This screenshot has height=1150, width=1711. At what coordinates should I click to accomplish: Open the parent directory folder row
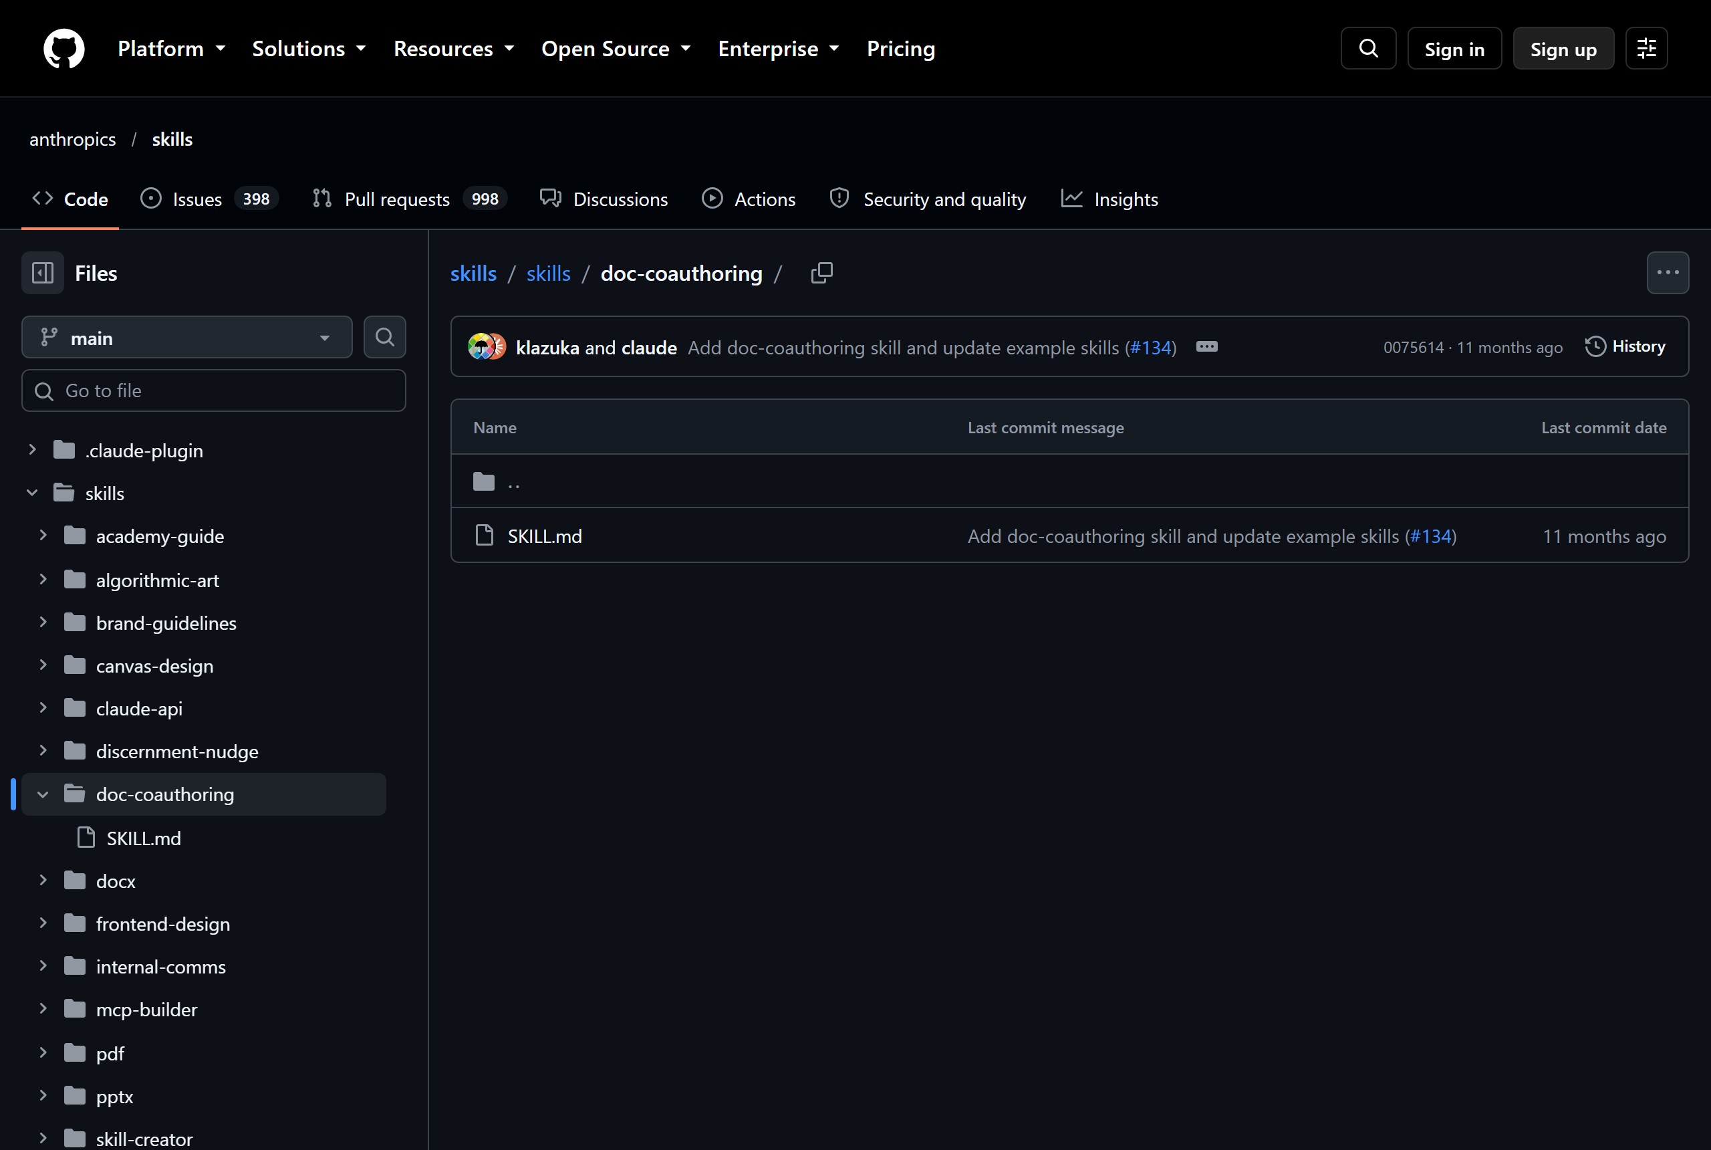(1069, 481)
